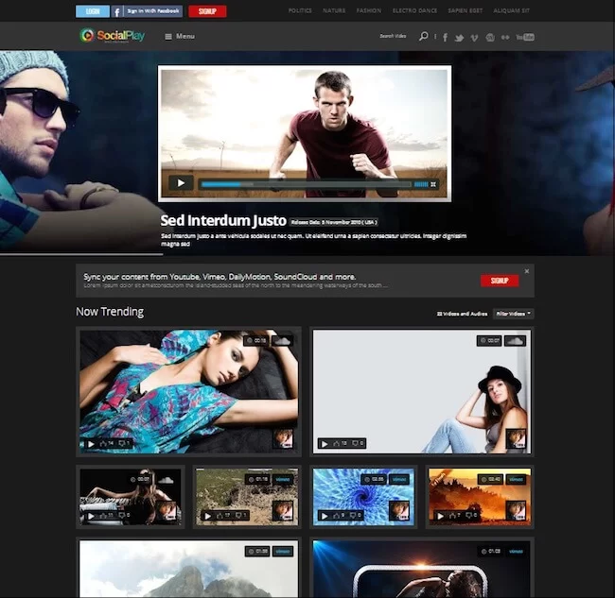Toggle the Videos and Audios view
The image size is (615, 598).
tap(463, 314)
